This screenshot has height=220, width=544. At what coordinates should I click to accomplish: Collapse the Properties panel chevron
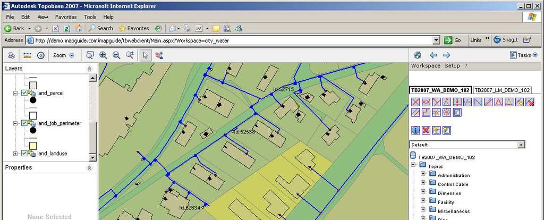click(89, 167)
